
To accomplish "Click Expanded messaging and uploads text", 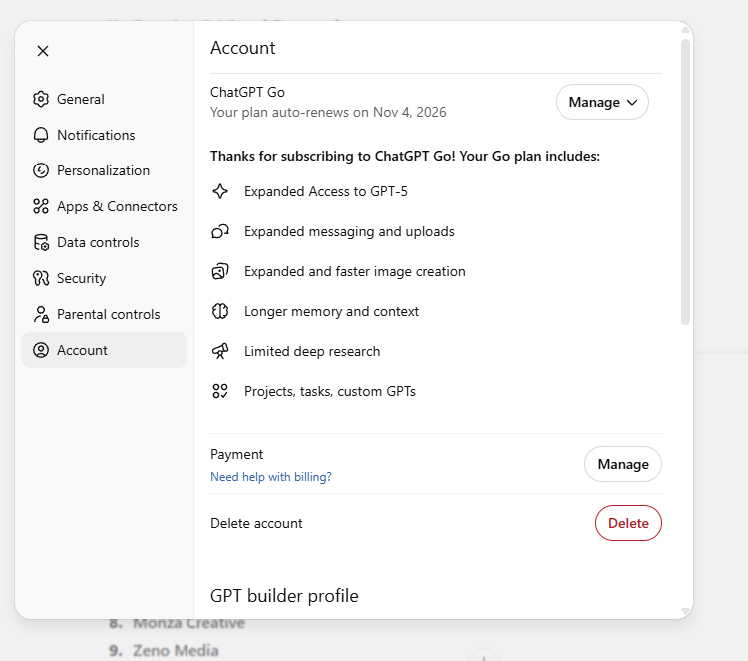I will pos(349,231).
